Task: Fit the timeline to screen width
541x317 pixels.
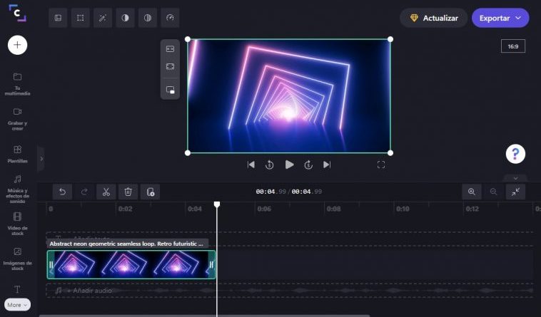Action: tap(515, 192)
